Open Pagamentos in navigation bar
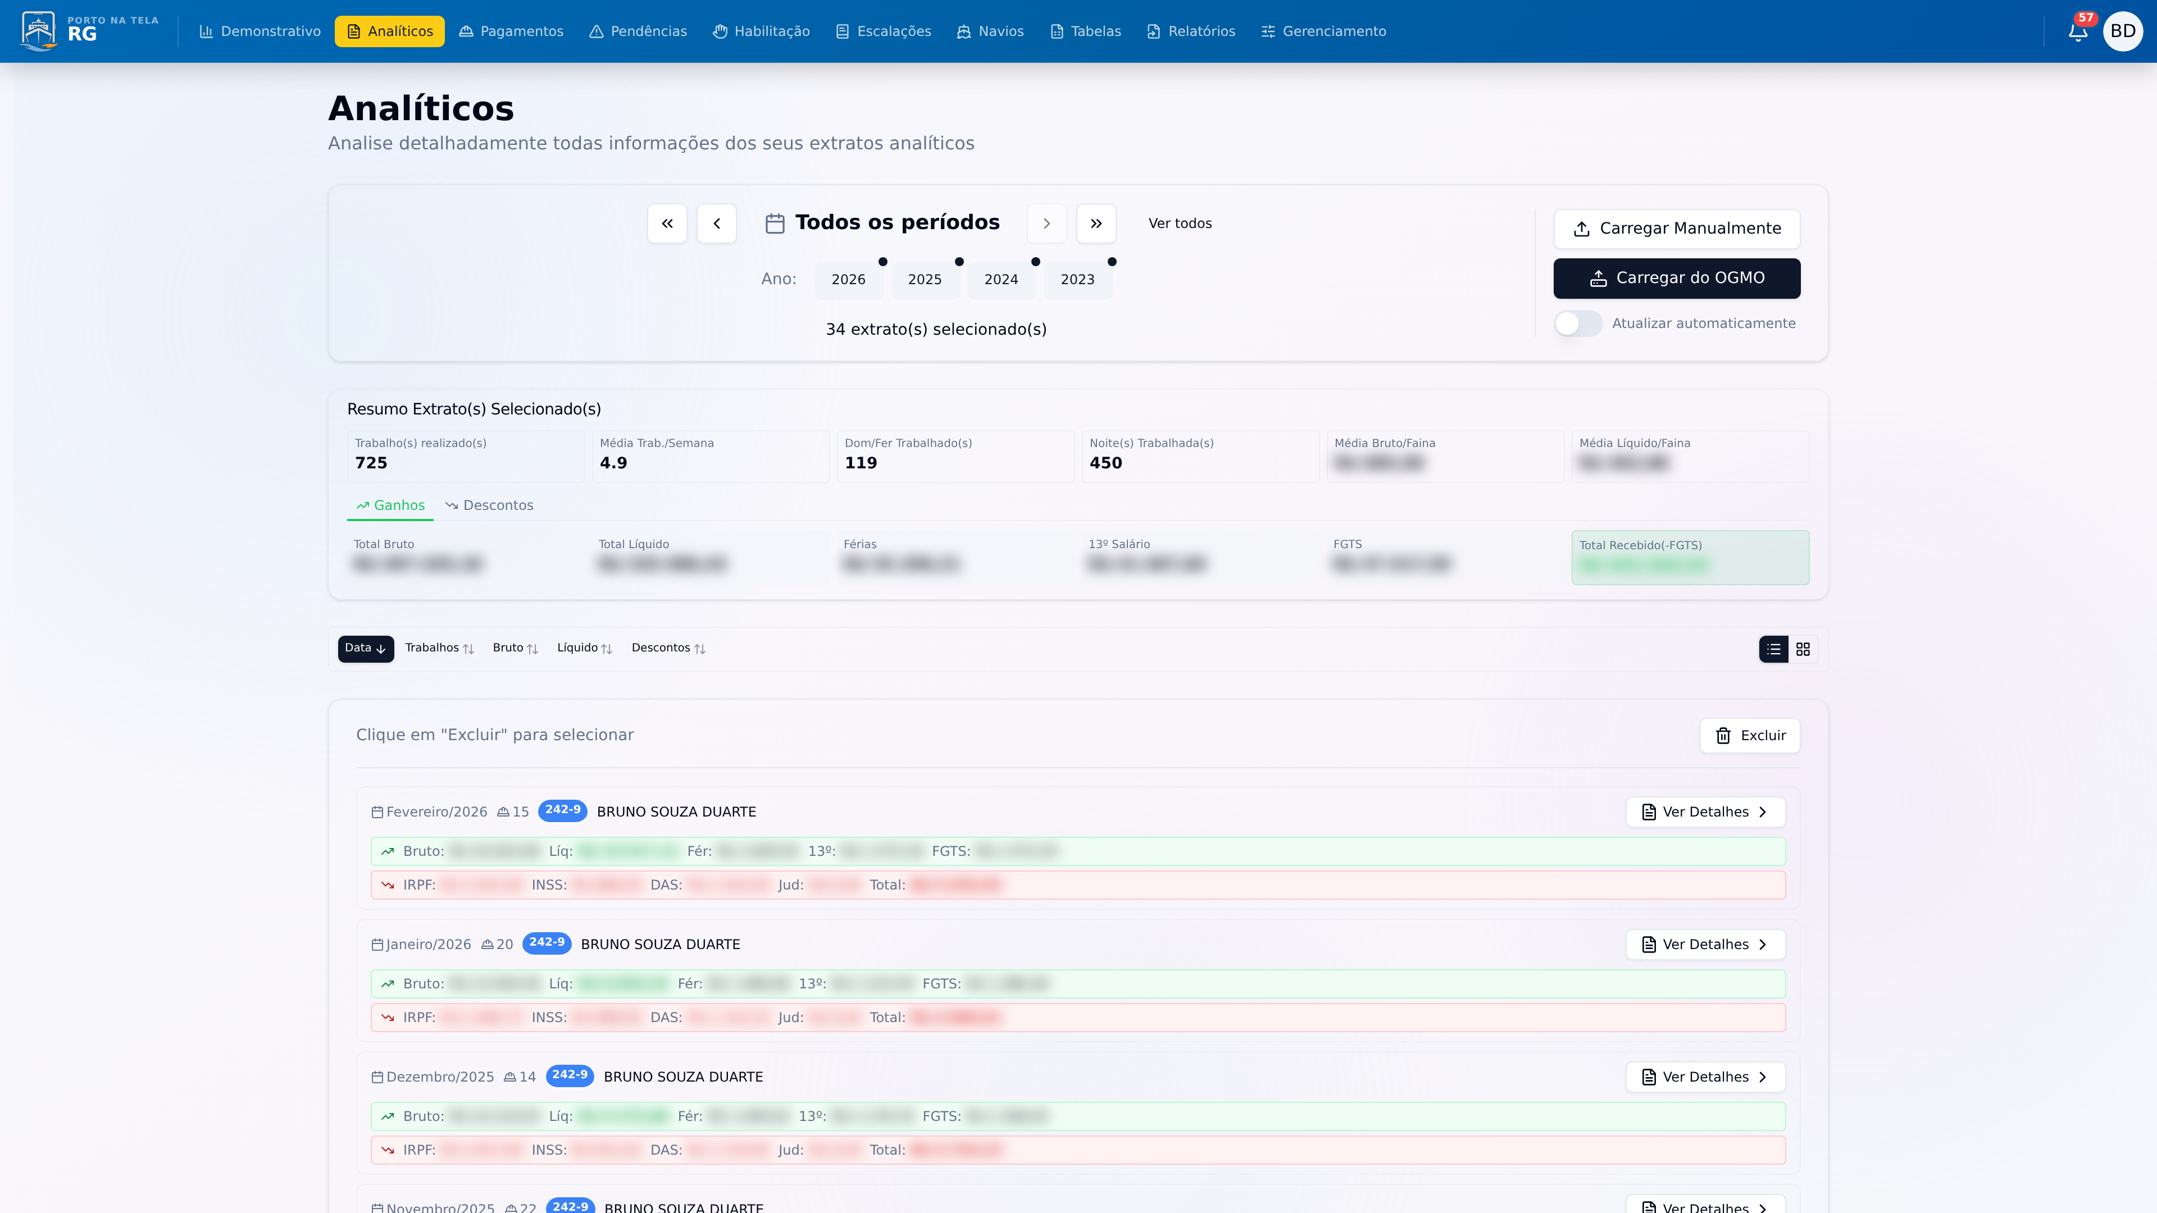The height and width of the screenshot is (1213, 2157). [x=511, y=32]
